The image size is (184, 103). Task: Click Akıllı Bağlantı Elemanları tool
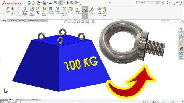[32, 12]
